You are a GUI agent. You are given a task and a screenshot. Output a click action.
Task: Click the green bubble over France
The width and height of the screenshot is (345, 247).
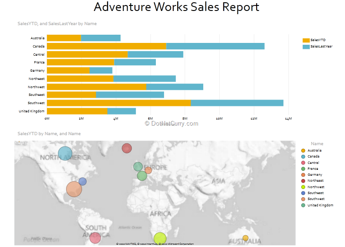(x=142, y=176)
